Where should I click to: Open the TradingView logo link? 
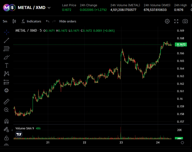pos(19,134)
